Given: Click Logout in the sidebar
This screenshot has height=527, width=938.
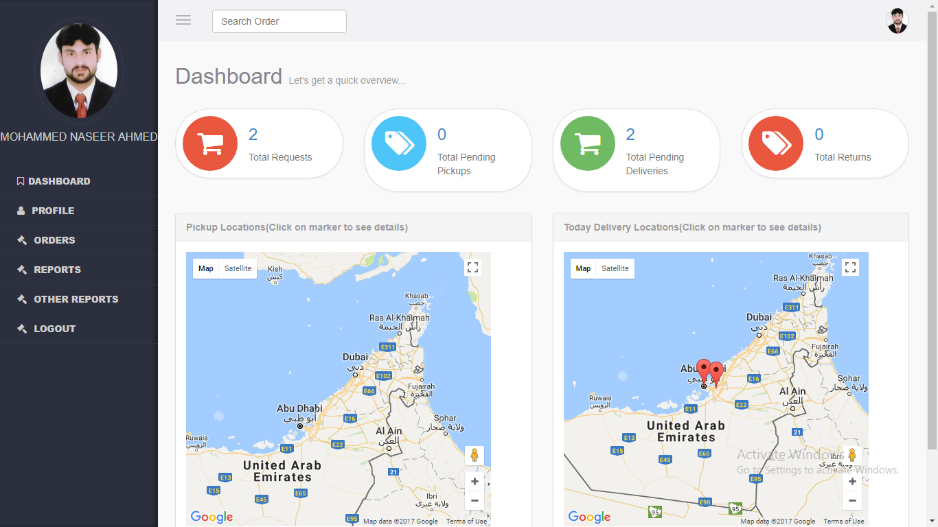Looking at the screenshot, I should pyautogui.click(x=54, y=329).
